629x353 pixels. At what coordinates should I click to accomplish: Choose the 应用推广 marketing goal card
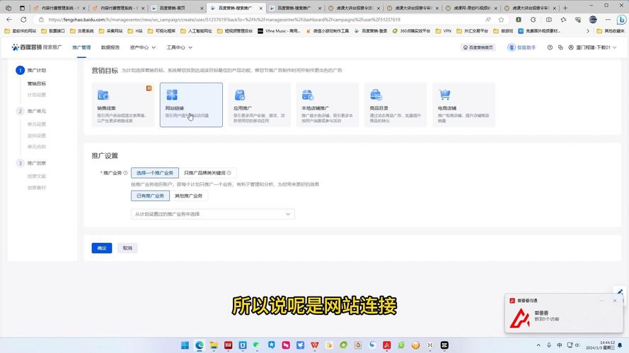(260, 105)
